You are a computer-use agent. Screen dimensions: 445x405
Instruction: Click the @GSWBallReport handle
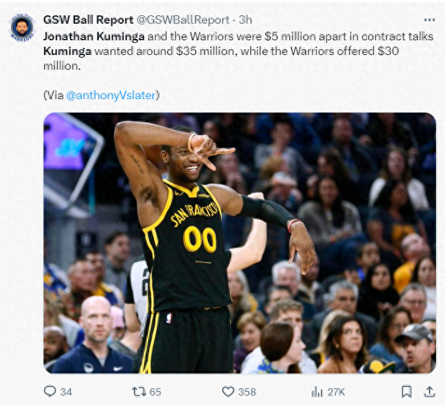click(183, 20)
